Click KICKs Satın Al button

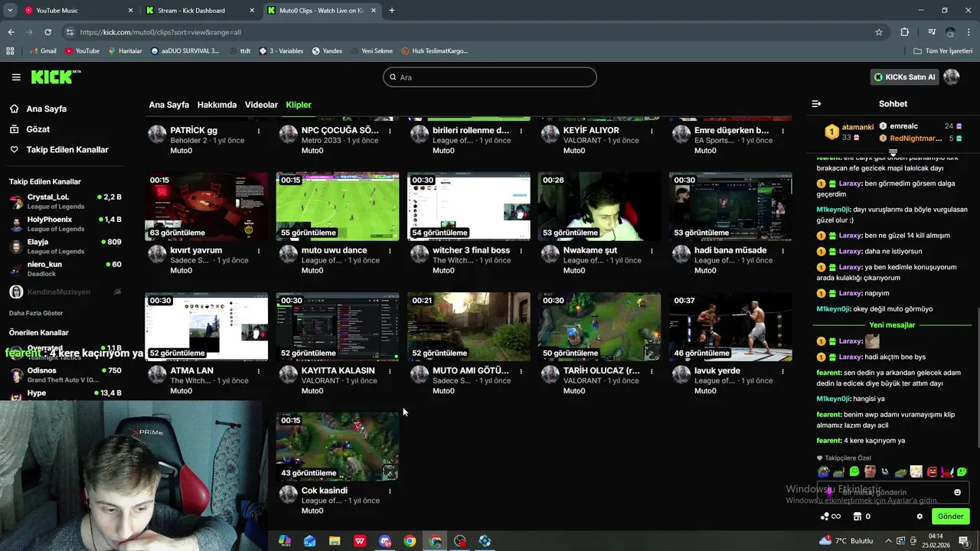point(904,77)
